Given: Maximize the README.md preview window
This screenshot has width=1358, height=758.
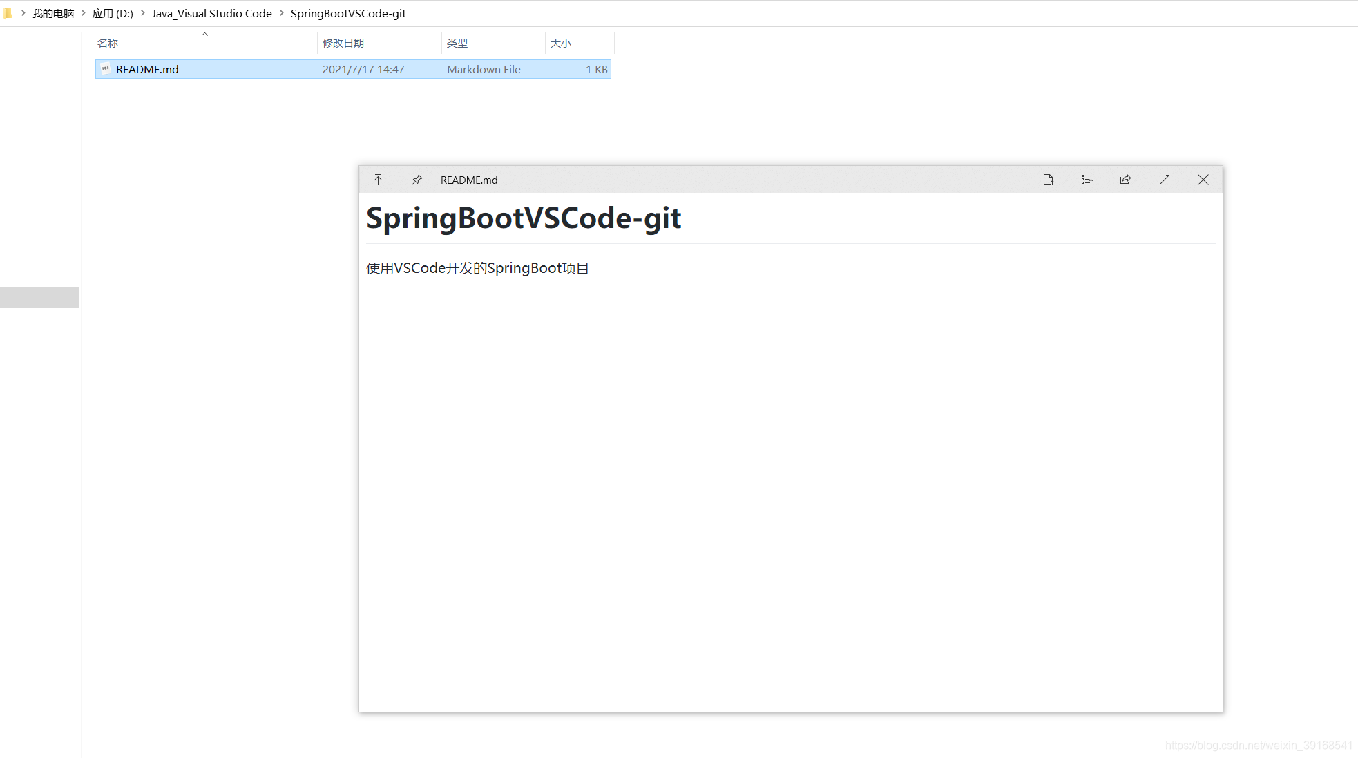Looking at the screenshot, I should [x=1165, y=180].
